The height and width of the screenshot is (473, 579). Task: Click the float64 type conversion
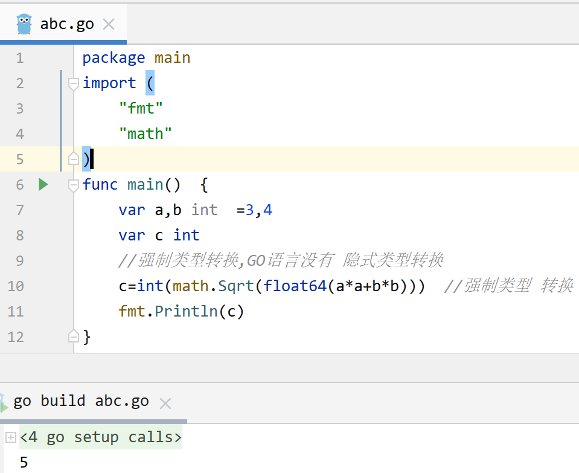295,286
